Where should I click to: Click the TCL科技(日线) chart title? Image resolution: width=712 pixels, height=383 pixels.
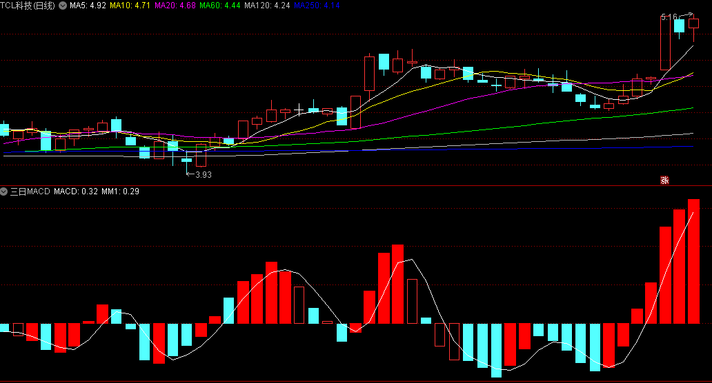click(x=28, y=6)
